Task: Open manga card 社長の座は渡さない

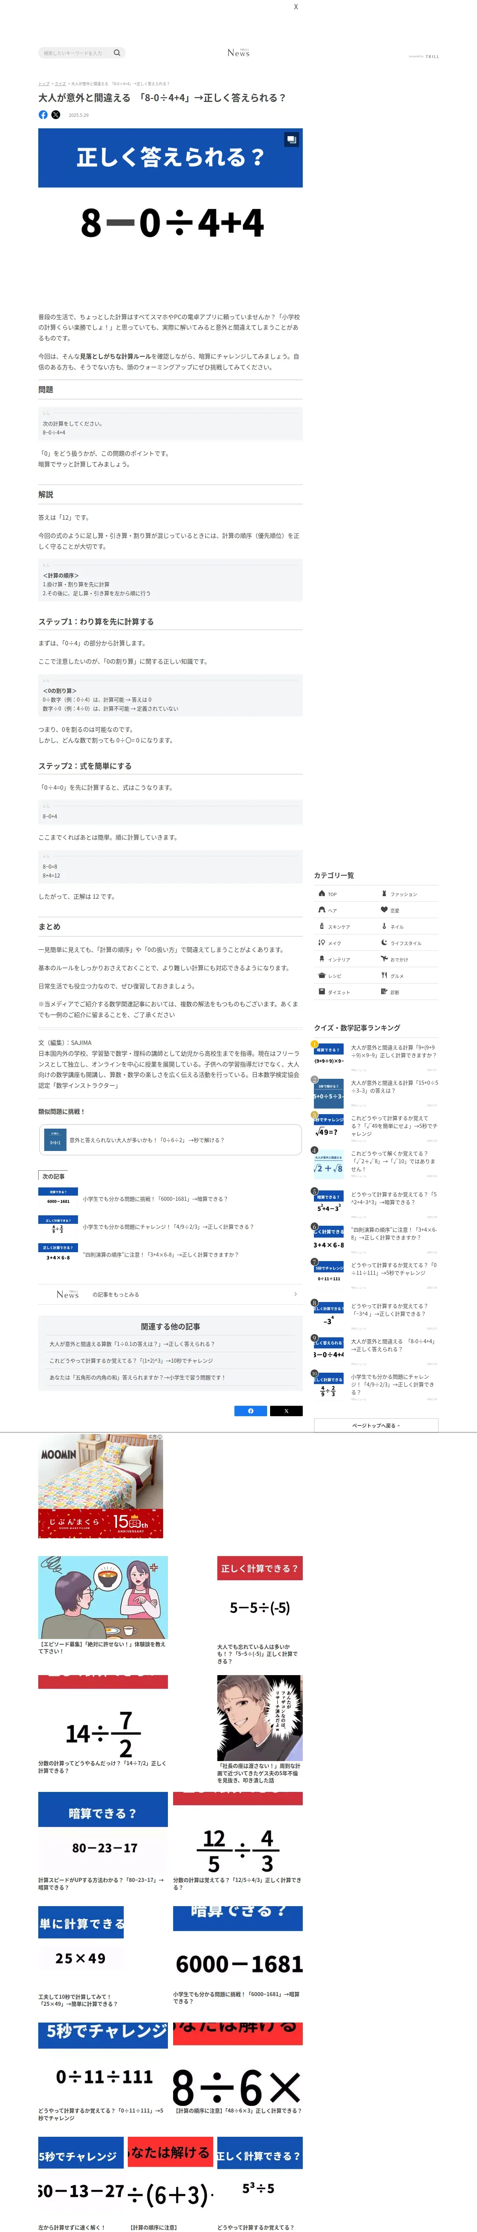Action: click(260, 1729)
